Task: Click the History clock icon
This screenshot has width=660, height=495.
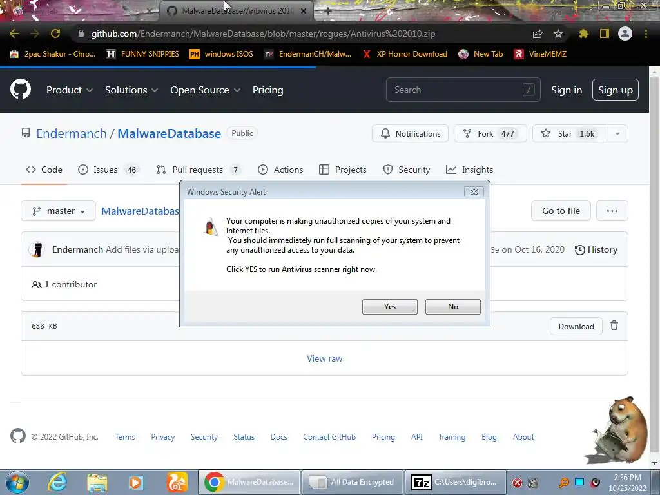Action: [x=579, y=249]
